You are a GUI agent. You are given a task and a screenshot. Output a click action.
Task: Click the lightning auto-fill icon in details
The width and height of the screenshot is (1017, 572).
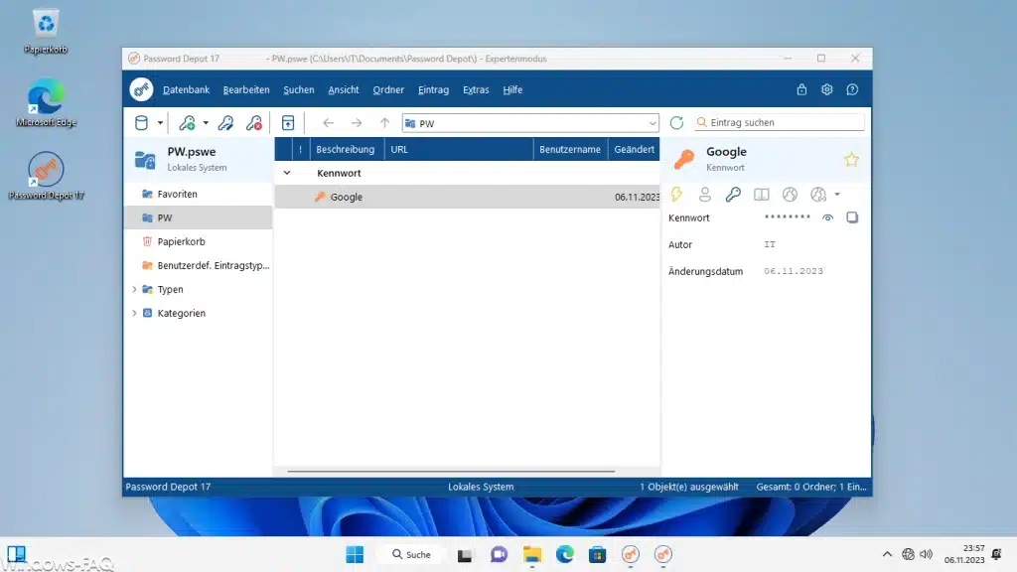click(x=676, y=194)
